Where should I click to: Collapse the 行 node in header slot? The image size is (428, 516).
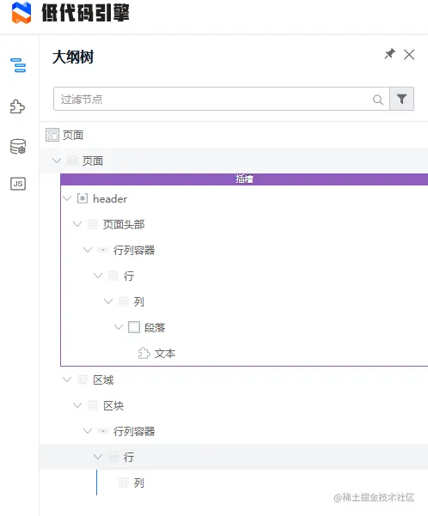98,275
